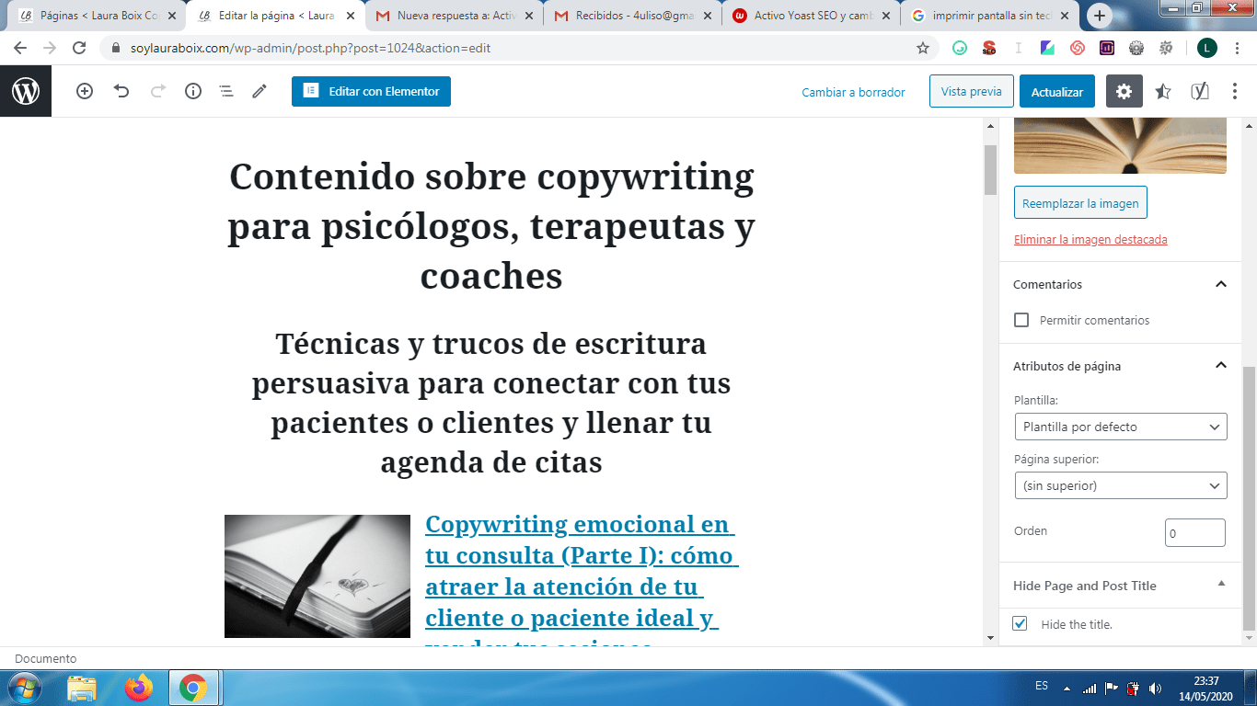Click the Orden number field

(1195, 533)
